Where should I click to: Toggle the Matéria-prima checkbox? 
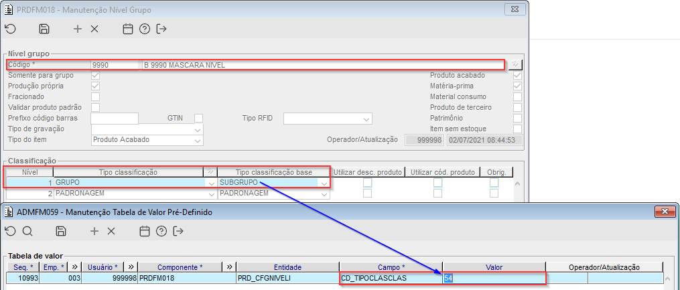(x=517, y=86)
